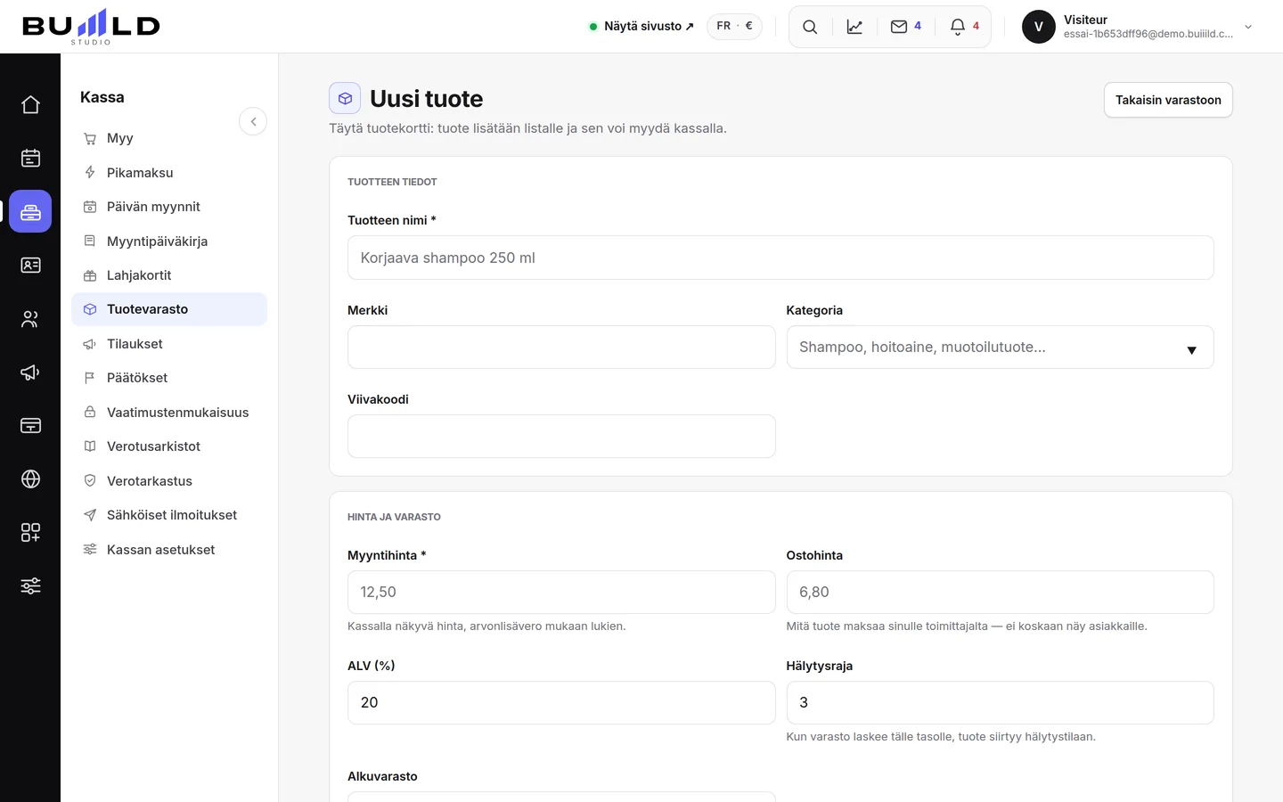Viewport: 1283px width, 802px height.
Task: Focus the Tuotteen nimi field
Action: point(780,258)
